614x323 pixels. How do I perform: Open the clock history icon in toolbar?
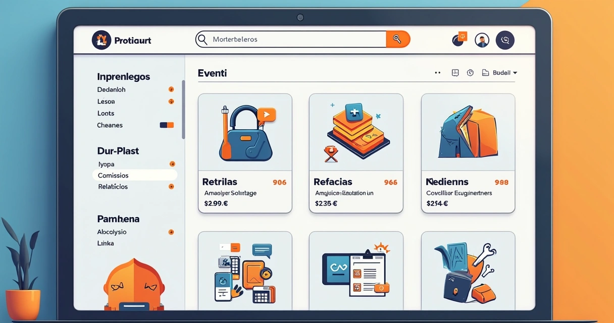pyautogui.click(x=470, y=72)
